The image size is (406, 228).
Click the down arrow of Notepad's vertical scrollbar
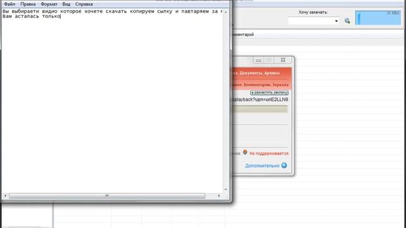(226, 189)
